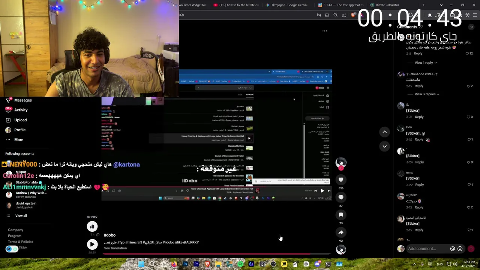Open Photoshop from the taskbar
This screenshot has width=480, height=270.
tap(185, 264)
